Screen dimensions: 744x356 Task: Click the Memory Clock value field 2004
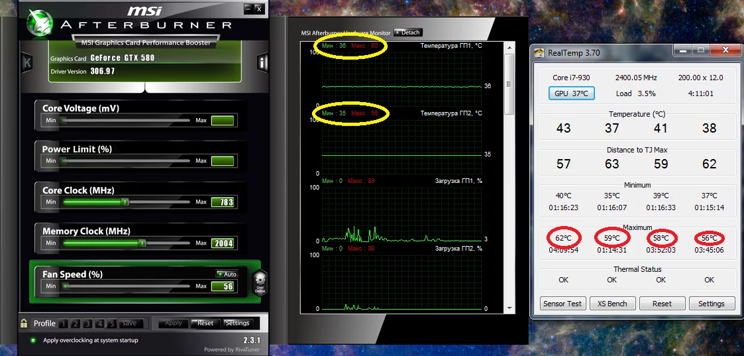click(x=223, y=243)
